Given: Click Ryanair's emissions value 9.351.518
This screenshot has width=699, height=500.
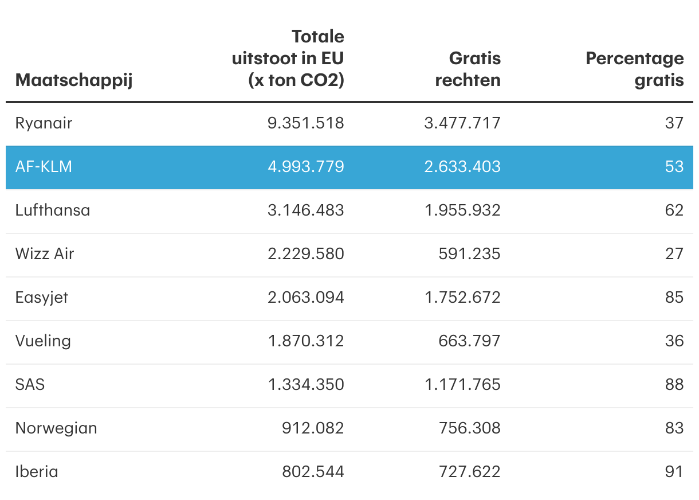Looking at the screenshot, I should (x=306, y=123).
